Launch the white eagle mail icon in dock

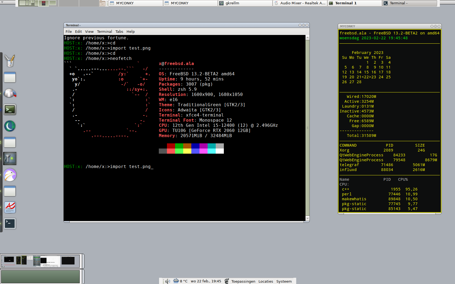click(10, 175)
